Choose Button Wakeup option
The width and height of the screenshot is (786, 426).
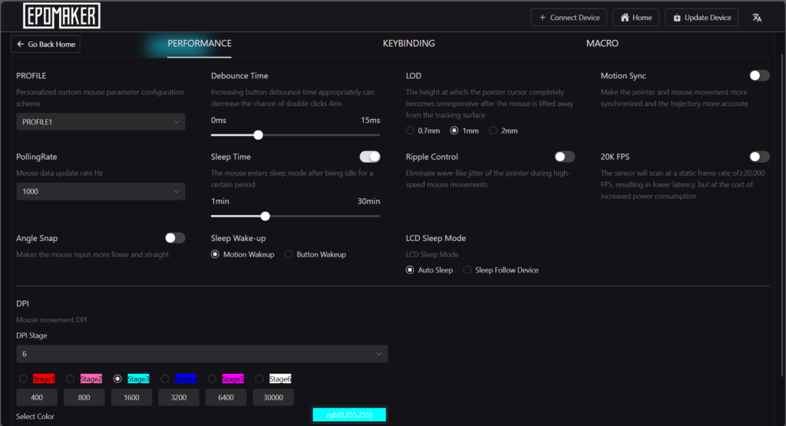[315, 255]
